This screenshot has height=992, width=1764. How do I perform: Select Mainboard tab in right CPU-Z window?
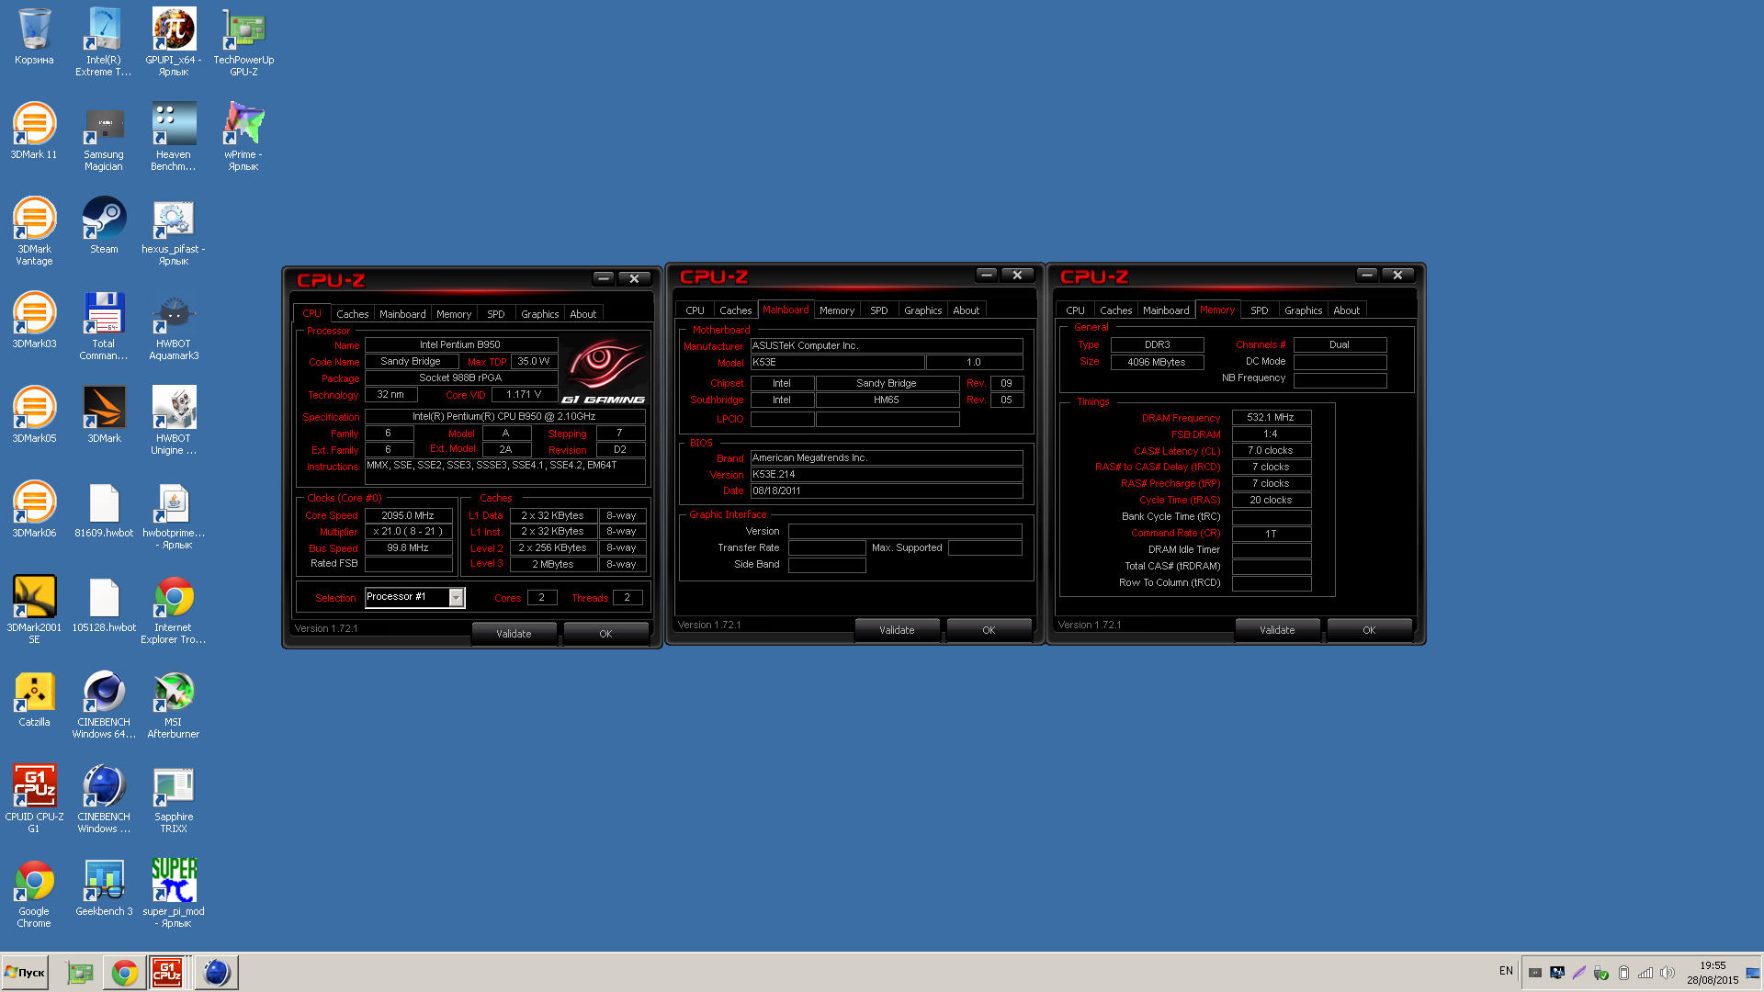coord(1166,310)
